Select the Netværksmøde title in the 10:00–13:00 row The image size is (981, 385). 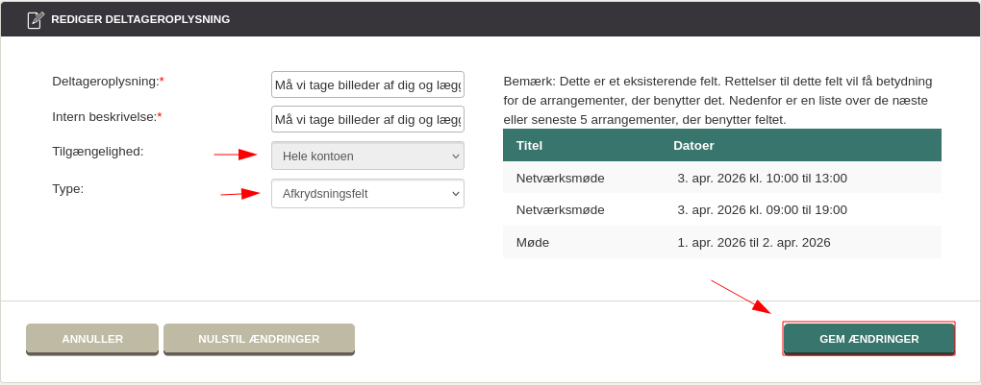[x=560, y=178]
